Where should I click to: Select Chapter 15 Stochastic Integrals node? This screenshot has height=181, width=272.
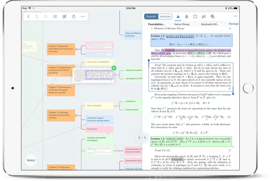(x=61, y=115)
